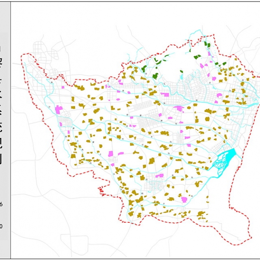The height and width of the screenshot is (260, 260).
Task: Select the small pink square near the northwest border
Action: pos(63,87)
